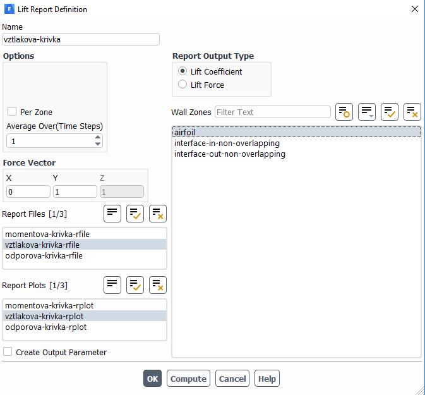Click the Cancel button
The image size is (425, 395).
[x=232, y=379]
